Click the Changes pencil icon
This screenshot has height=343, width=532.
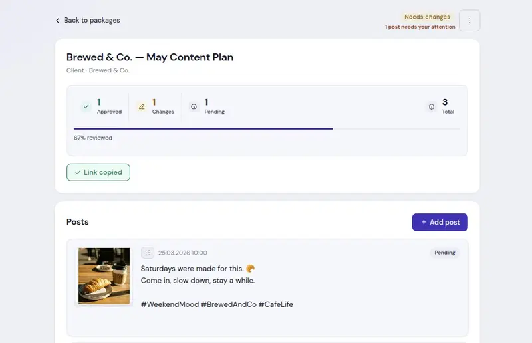click(x=142, y=106)
